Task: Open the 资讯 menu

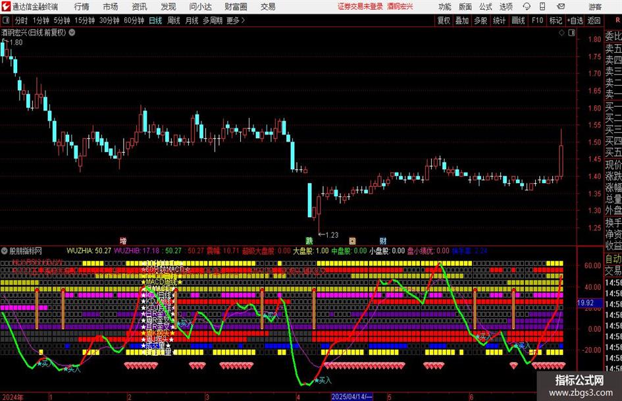Action: coord(140,7)
